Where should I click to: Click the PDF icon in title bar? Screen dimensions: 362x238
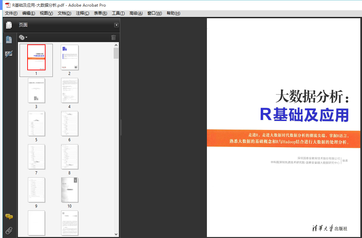8,5
